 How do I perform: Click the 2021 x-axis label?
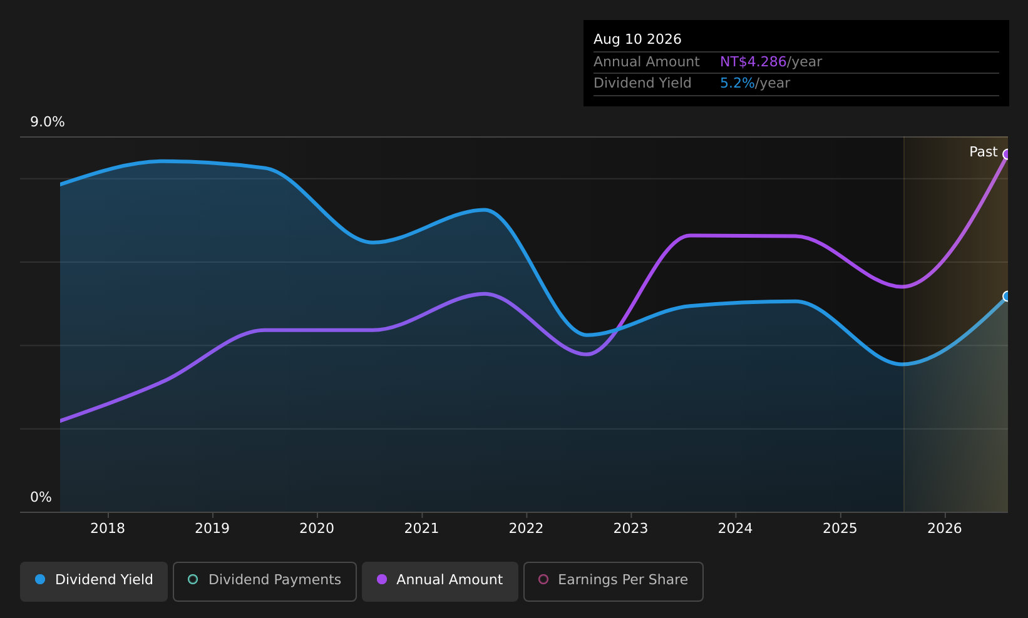pos(421,529)
